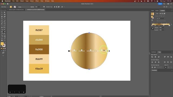The height and width of the screenshot is (97, 173).
Task: Click Vertical Distribute Top icon
Action: [x=152, y=62]
